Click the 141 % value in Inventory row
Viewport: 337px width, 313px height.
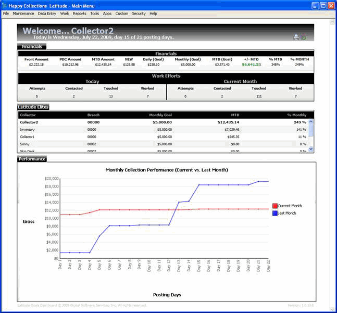[x=302, y=130]
